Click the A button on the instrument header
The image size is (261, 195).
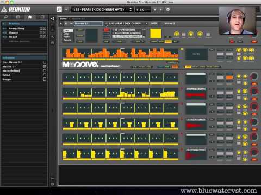point(61,24)
